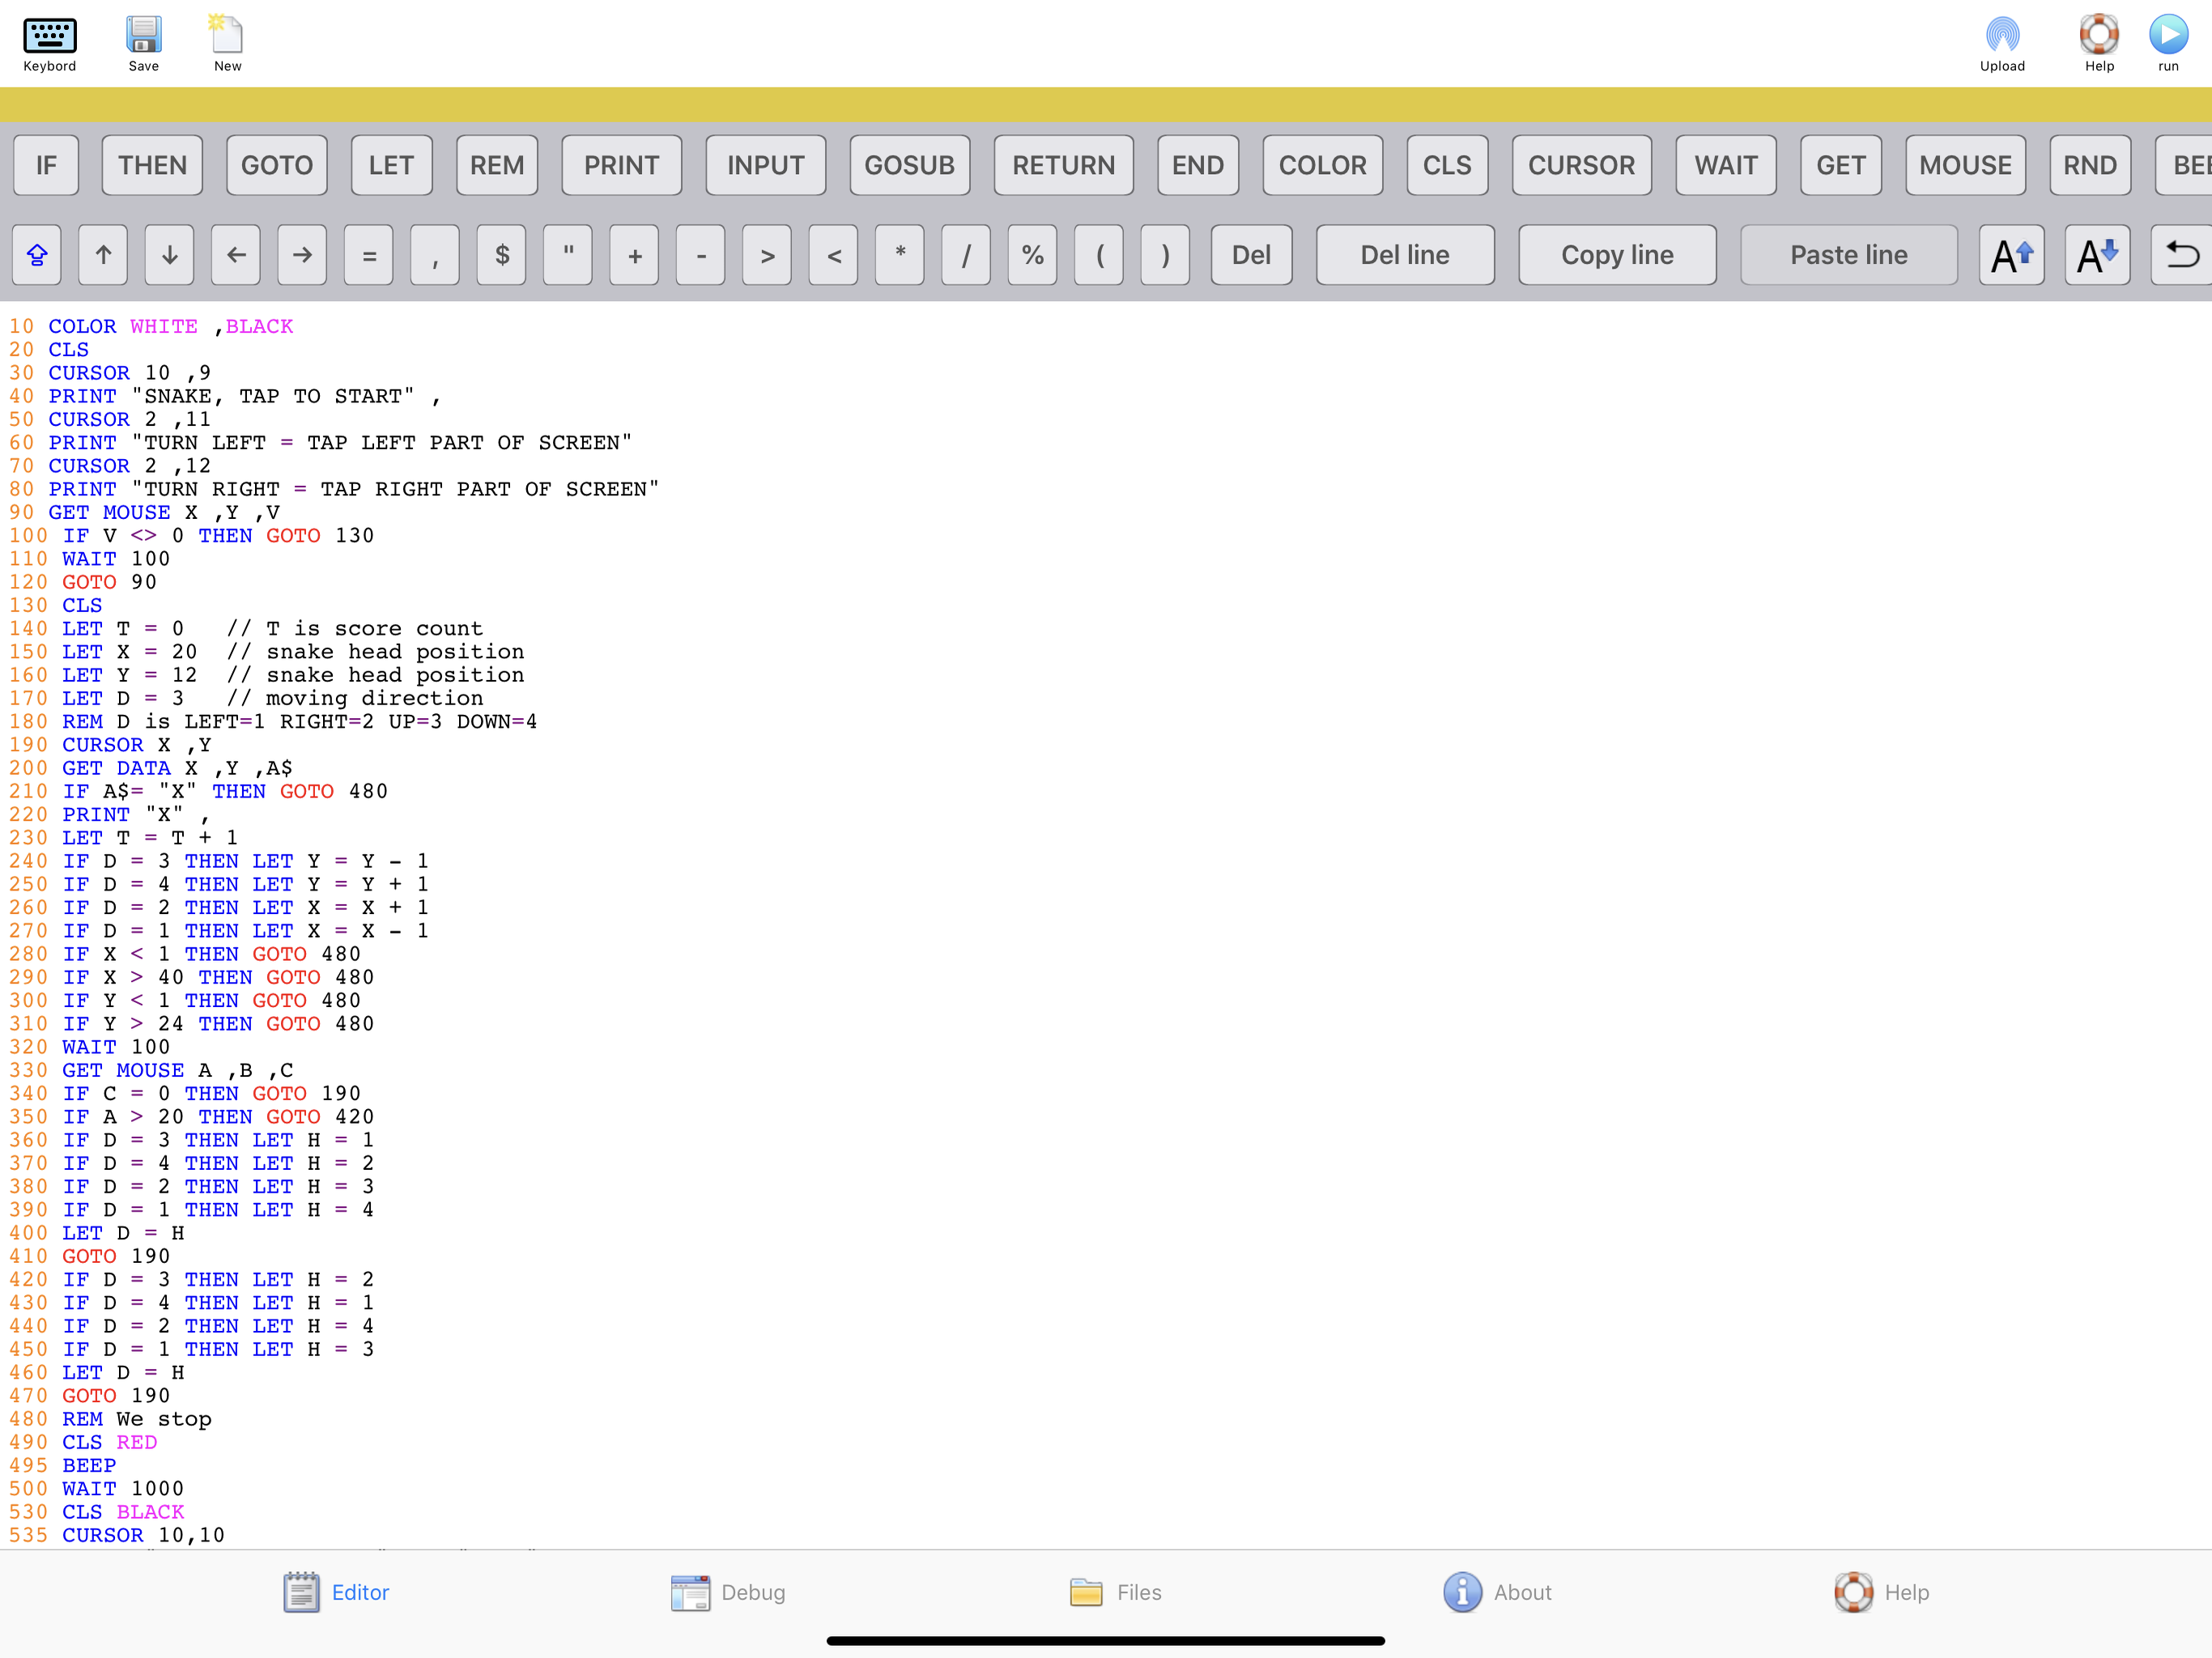Switch to the Debug tab
This screenshot has width=2212, height=1658.
[x=729, y=1592]
